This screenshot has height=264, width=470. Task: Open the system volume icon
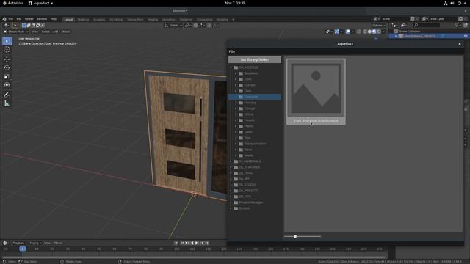click(452, 3)
